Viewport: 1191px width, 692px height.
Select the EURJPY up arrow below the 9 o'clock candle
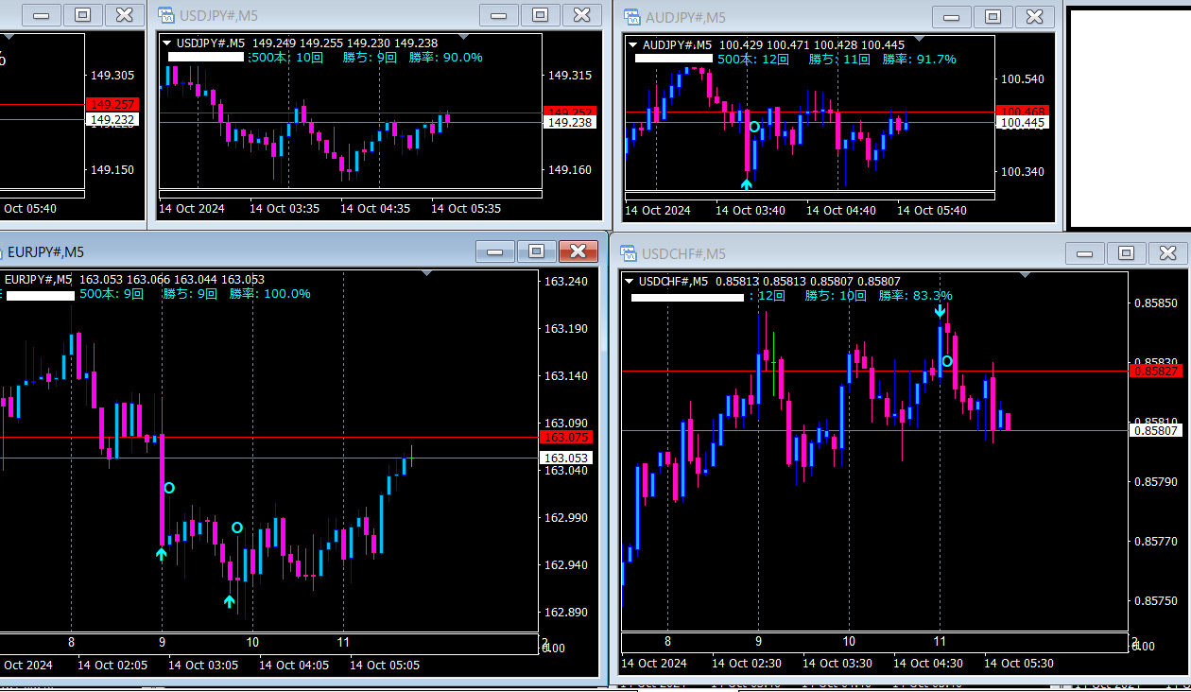pos(162,554)
